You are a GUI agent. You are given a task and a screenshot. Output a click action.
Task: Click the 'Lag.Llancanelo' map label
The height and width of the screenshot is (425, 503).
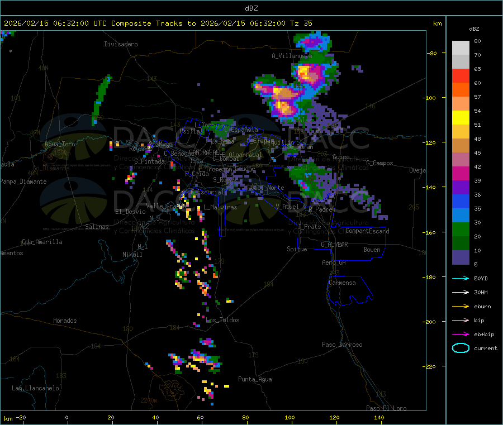pos(36,388)
